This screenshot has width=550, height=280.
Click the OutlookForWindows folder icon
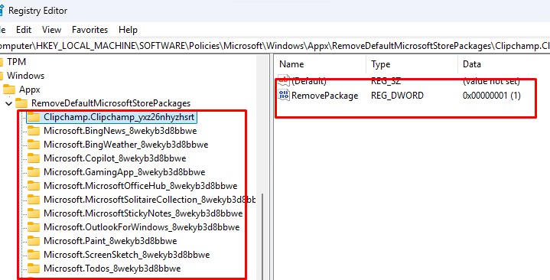pos(34,227)
